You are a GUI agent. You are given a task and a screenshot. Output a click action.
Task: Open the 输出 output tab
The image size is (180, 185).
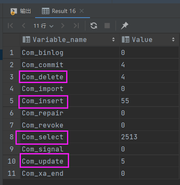tap(21, 11)
